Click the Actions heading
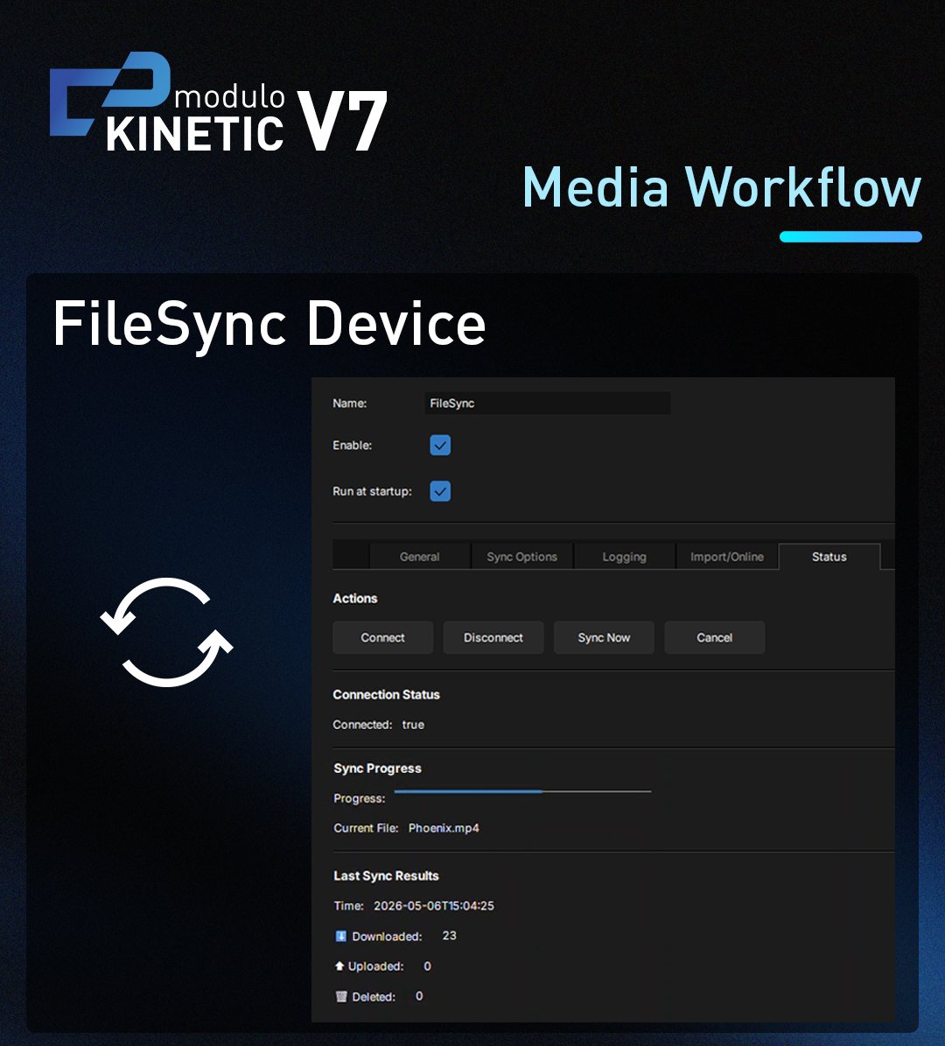Viewport: 945px width, 1046px height. [x=354, y=599]
